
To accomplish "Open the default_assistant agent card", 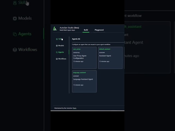I will (x=110, y=58).
